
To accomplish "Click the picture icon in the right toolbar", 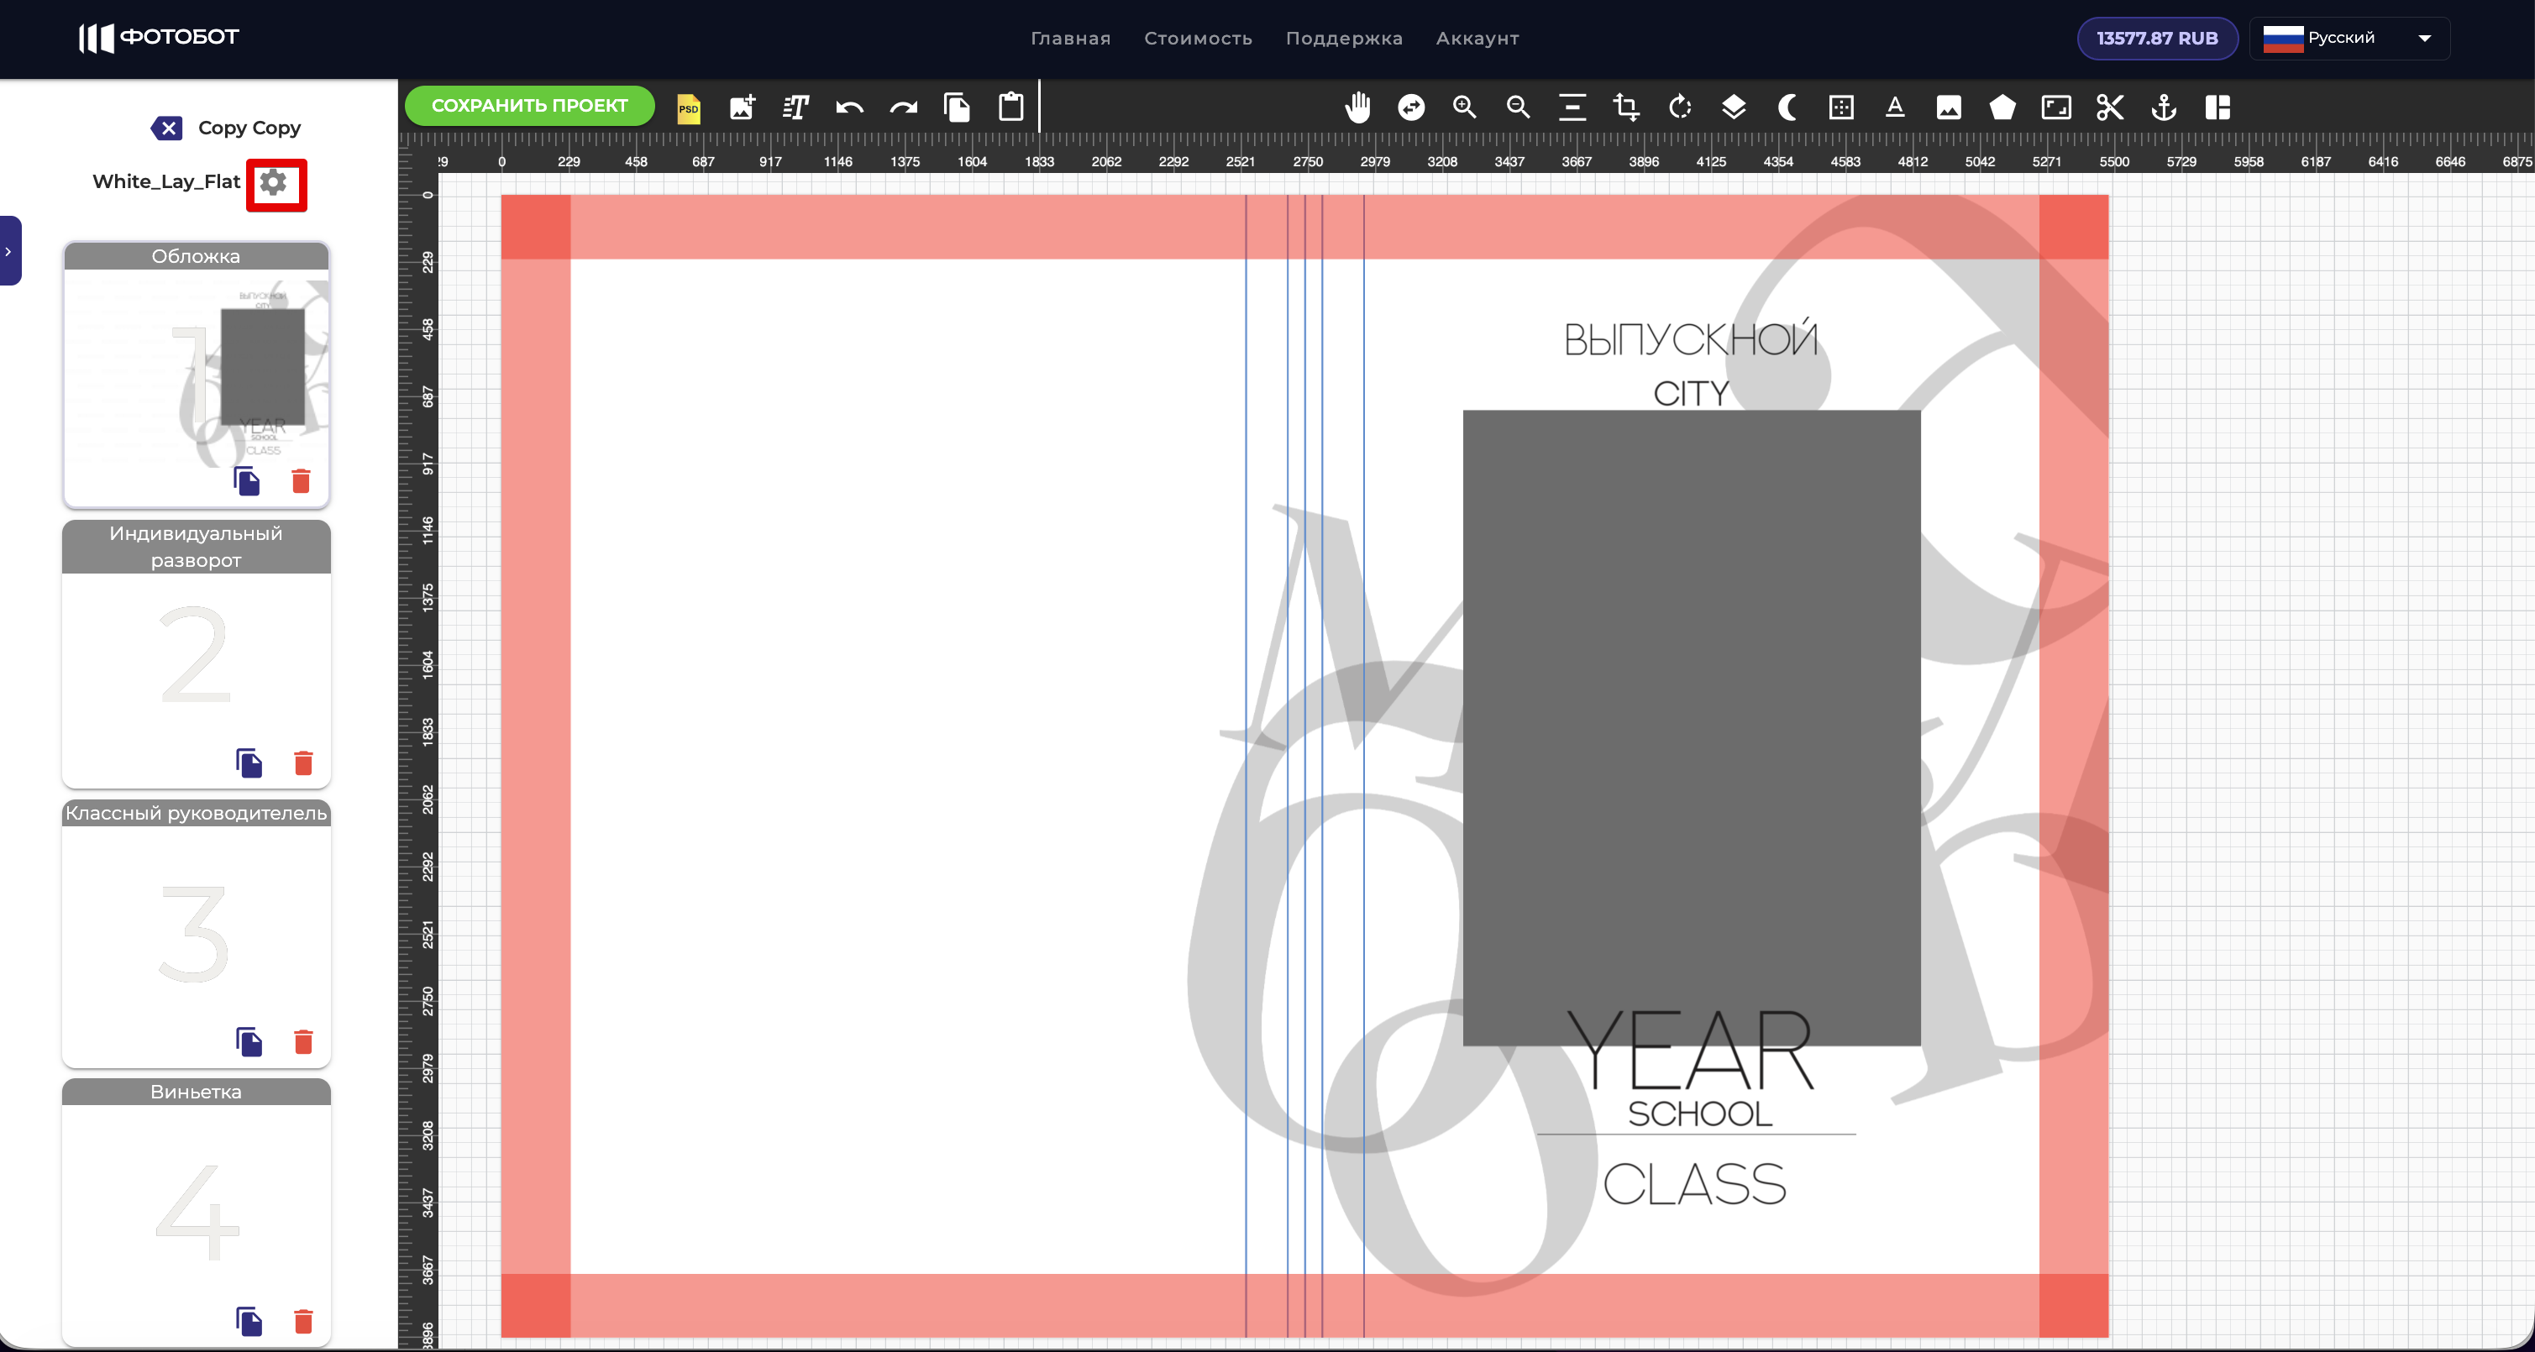I will pos(1949,107).
